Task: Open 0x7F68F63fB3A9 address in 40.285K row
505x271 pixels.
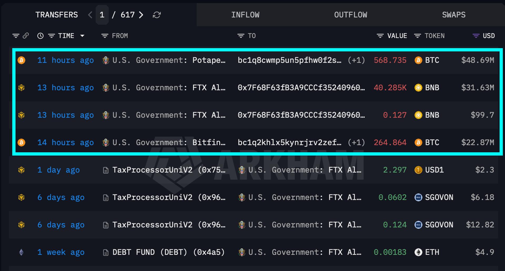Action: pos(301,88)
